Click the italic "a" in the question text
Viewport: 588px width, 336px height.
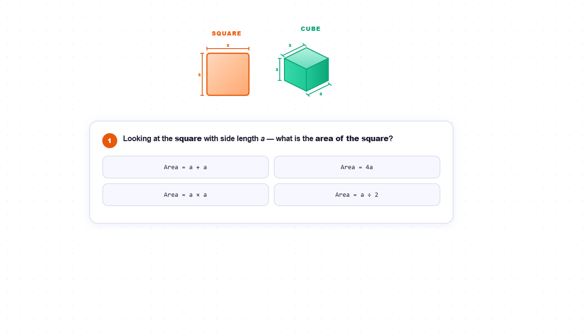tap(262, 139)
